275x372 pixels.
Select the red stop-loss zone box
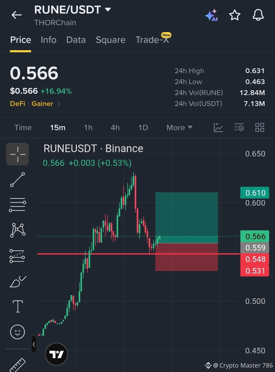coord(187,257)
